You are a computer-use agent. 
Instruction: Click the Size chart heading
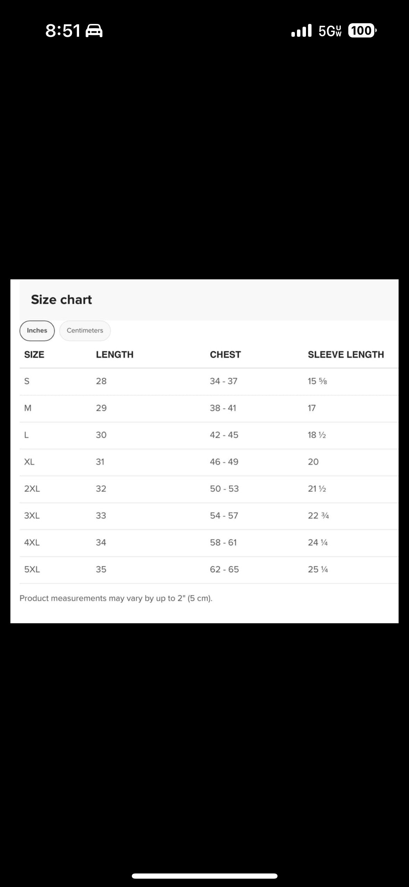pyautogui.click(x=61, y=300)
